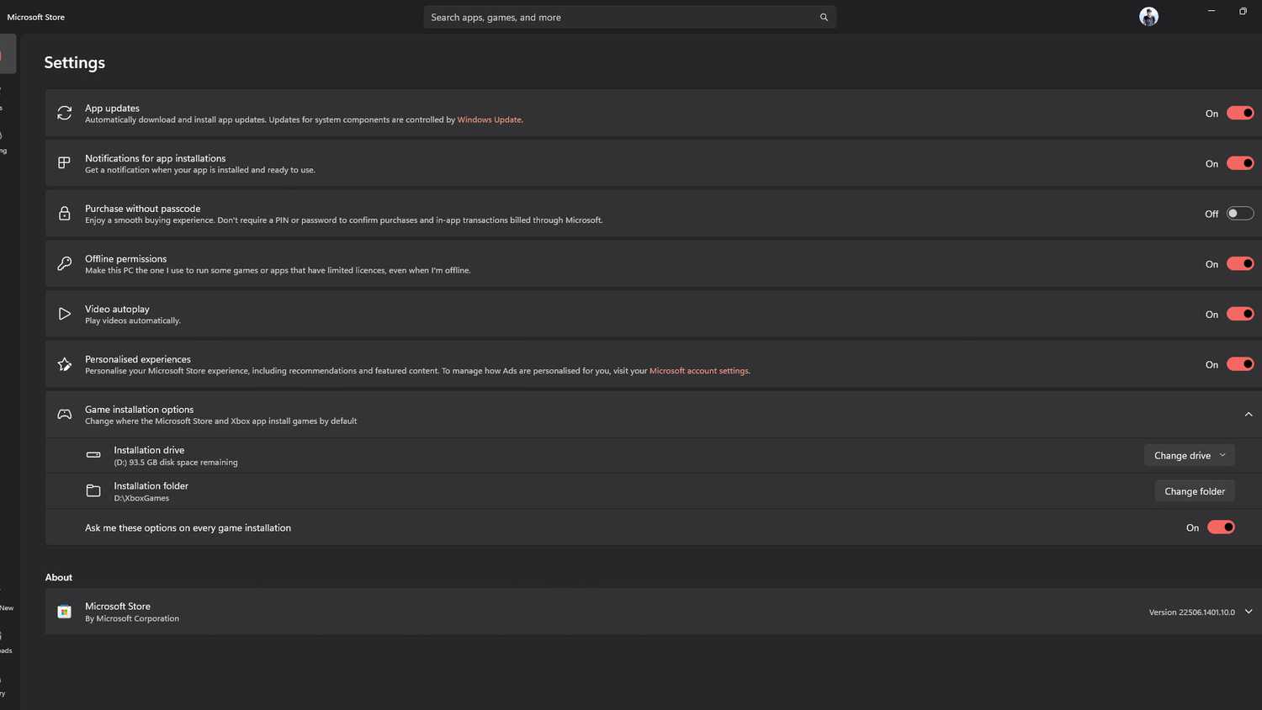Screen dimensions: 1262x710
Task: Collapse the Game installation options section
Action: [1249, 414]
